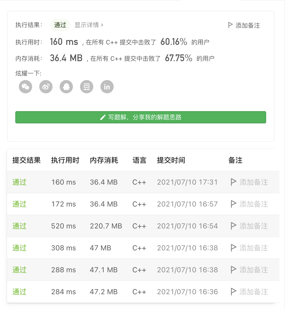Click the green 写题解 share solution button

click(141, 117)
